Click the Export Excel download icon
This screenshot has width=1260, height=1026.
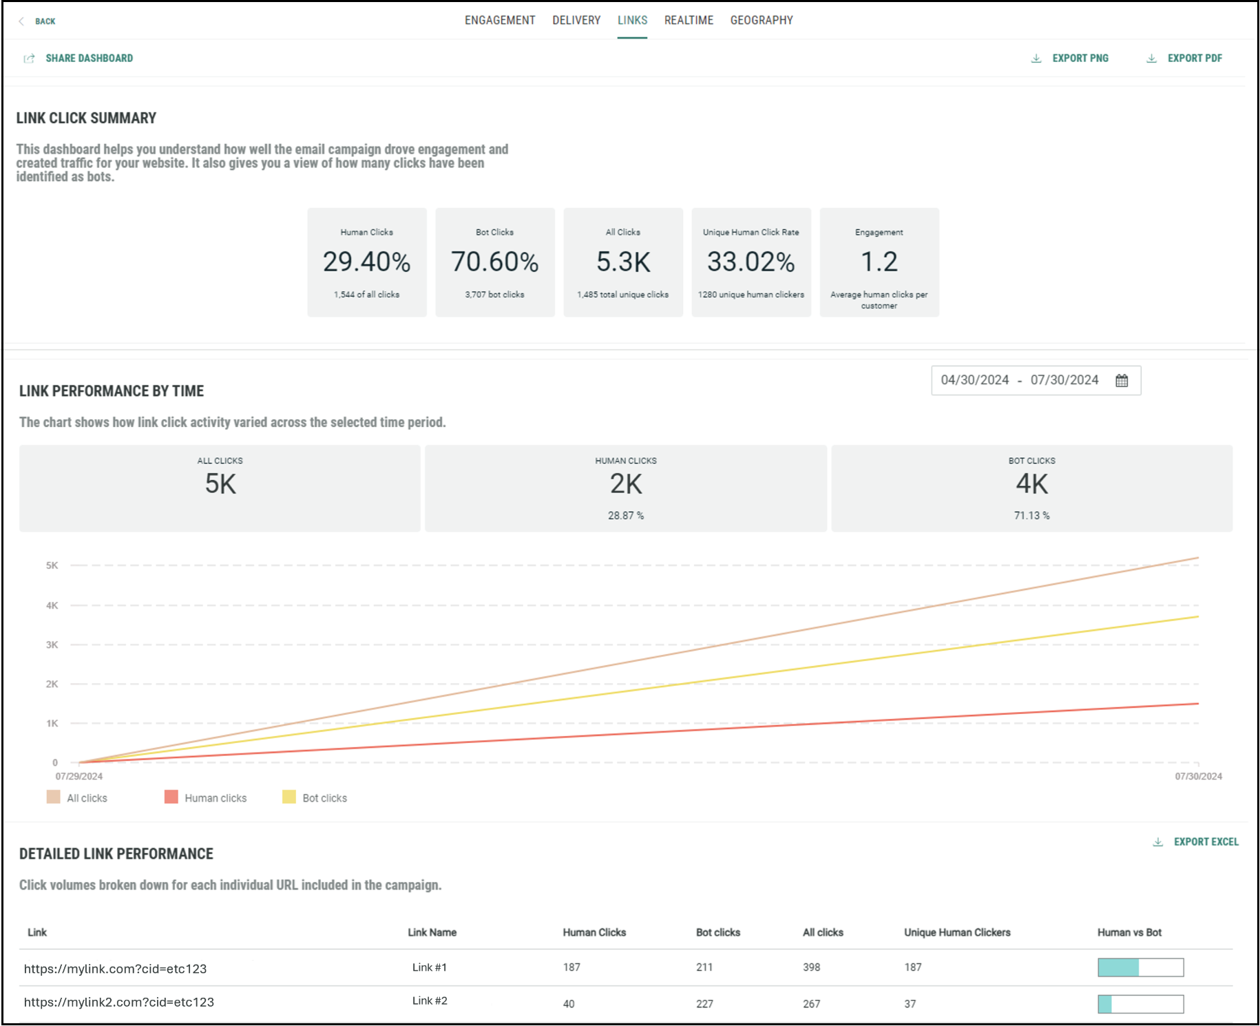point(1158,842)
